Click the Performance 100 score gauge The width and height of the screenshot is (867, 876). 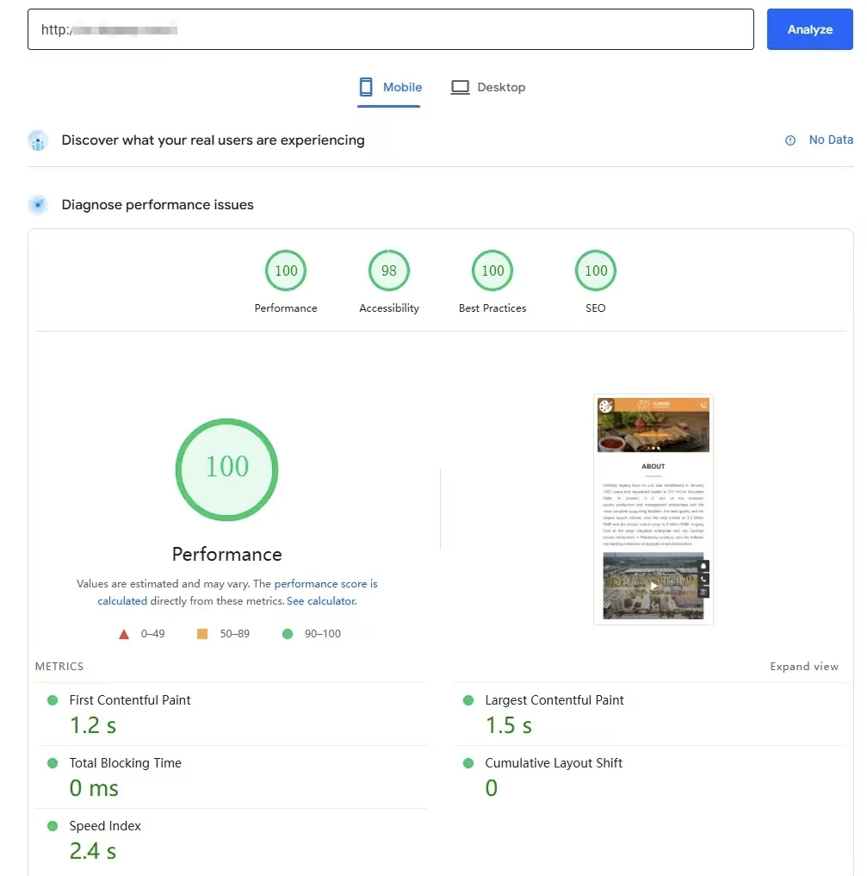coord(286,270)
